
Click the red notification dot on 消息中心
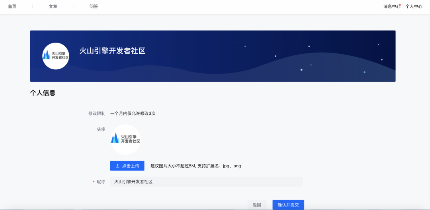[x=400, y=5]
